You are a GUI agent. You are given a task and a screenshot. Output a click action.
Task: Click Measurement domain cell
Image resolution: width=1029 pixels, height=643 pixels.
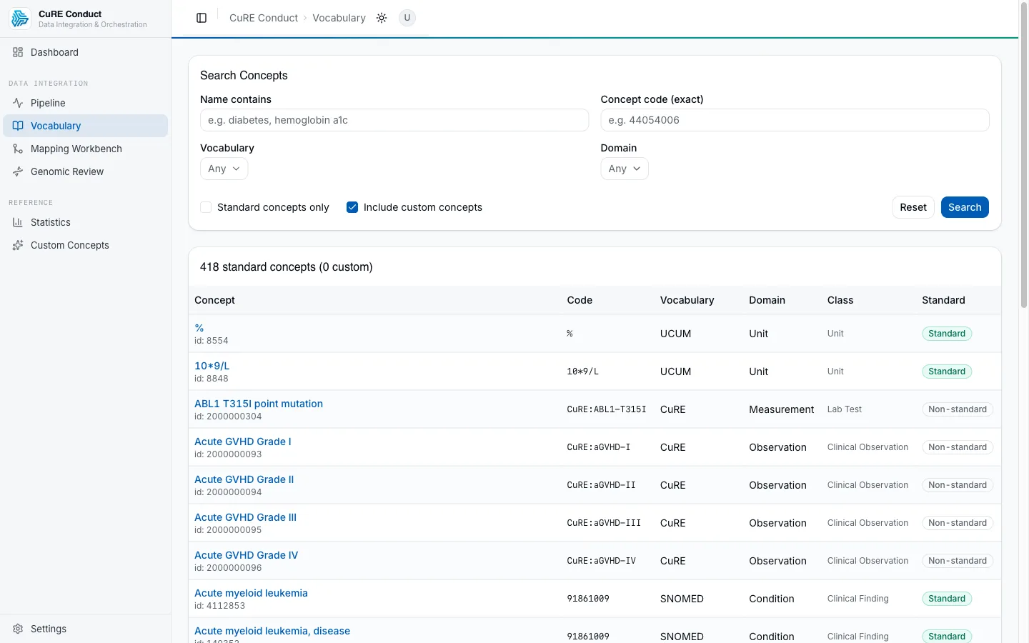click(x=781, y=409)
